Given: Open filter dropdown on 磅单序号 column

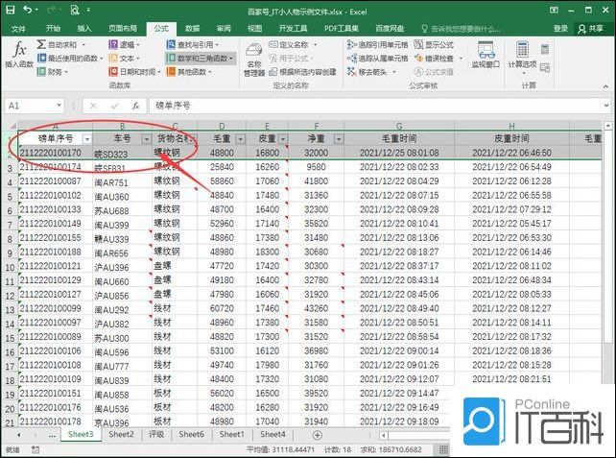Looking at the screenshot, I should click(86, 139).
